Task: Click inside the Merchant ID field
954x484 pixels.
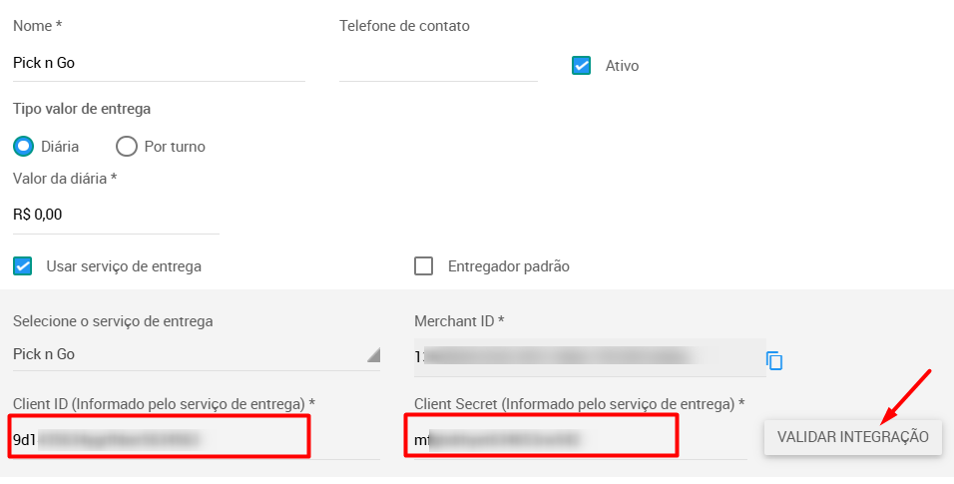Action: 590,356
